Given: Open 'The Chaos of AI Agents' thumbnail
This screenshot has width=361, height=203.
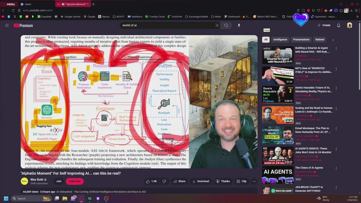Looking at the screenshot, I should 278,175.
